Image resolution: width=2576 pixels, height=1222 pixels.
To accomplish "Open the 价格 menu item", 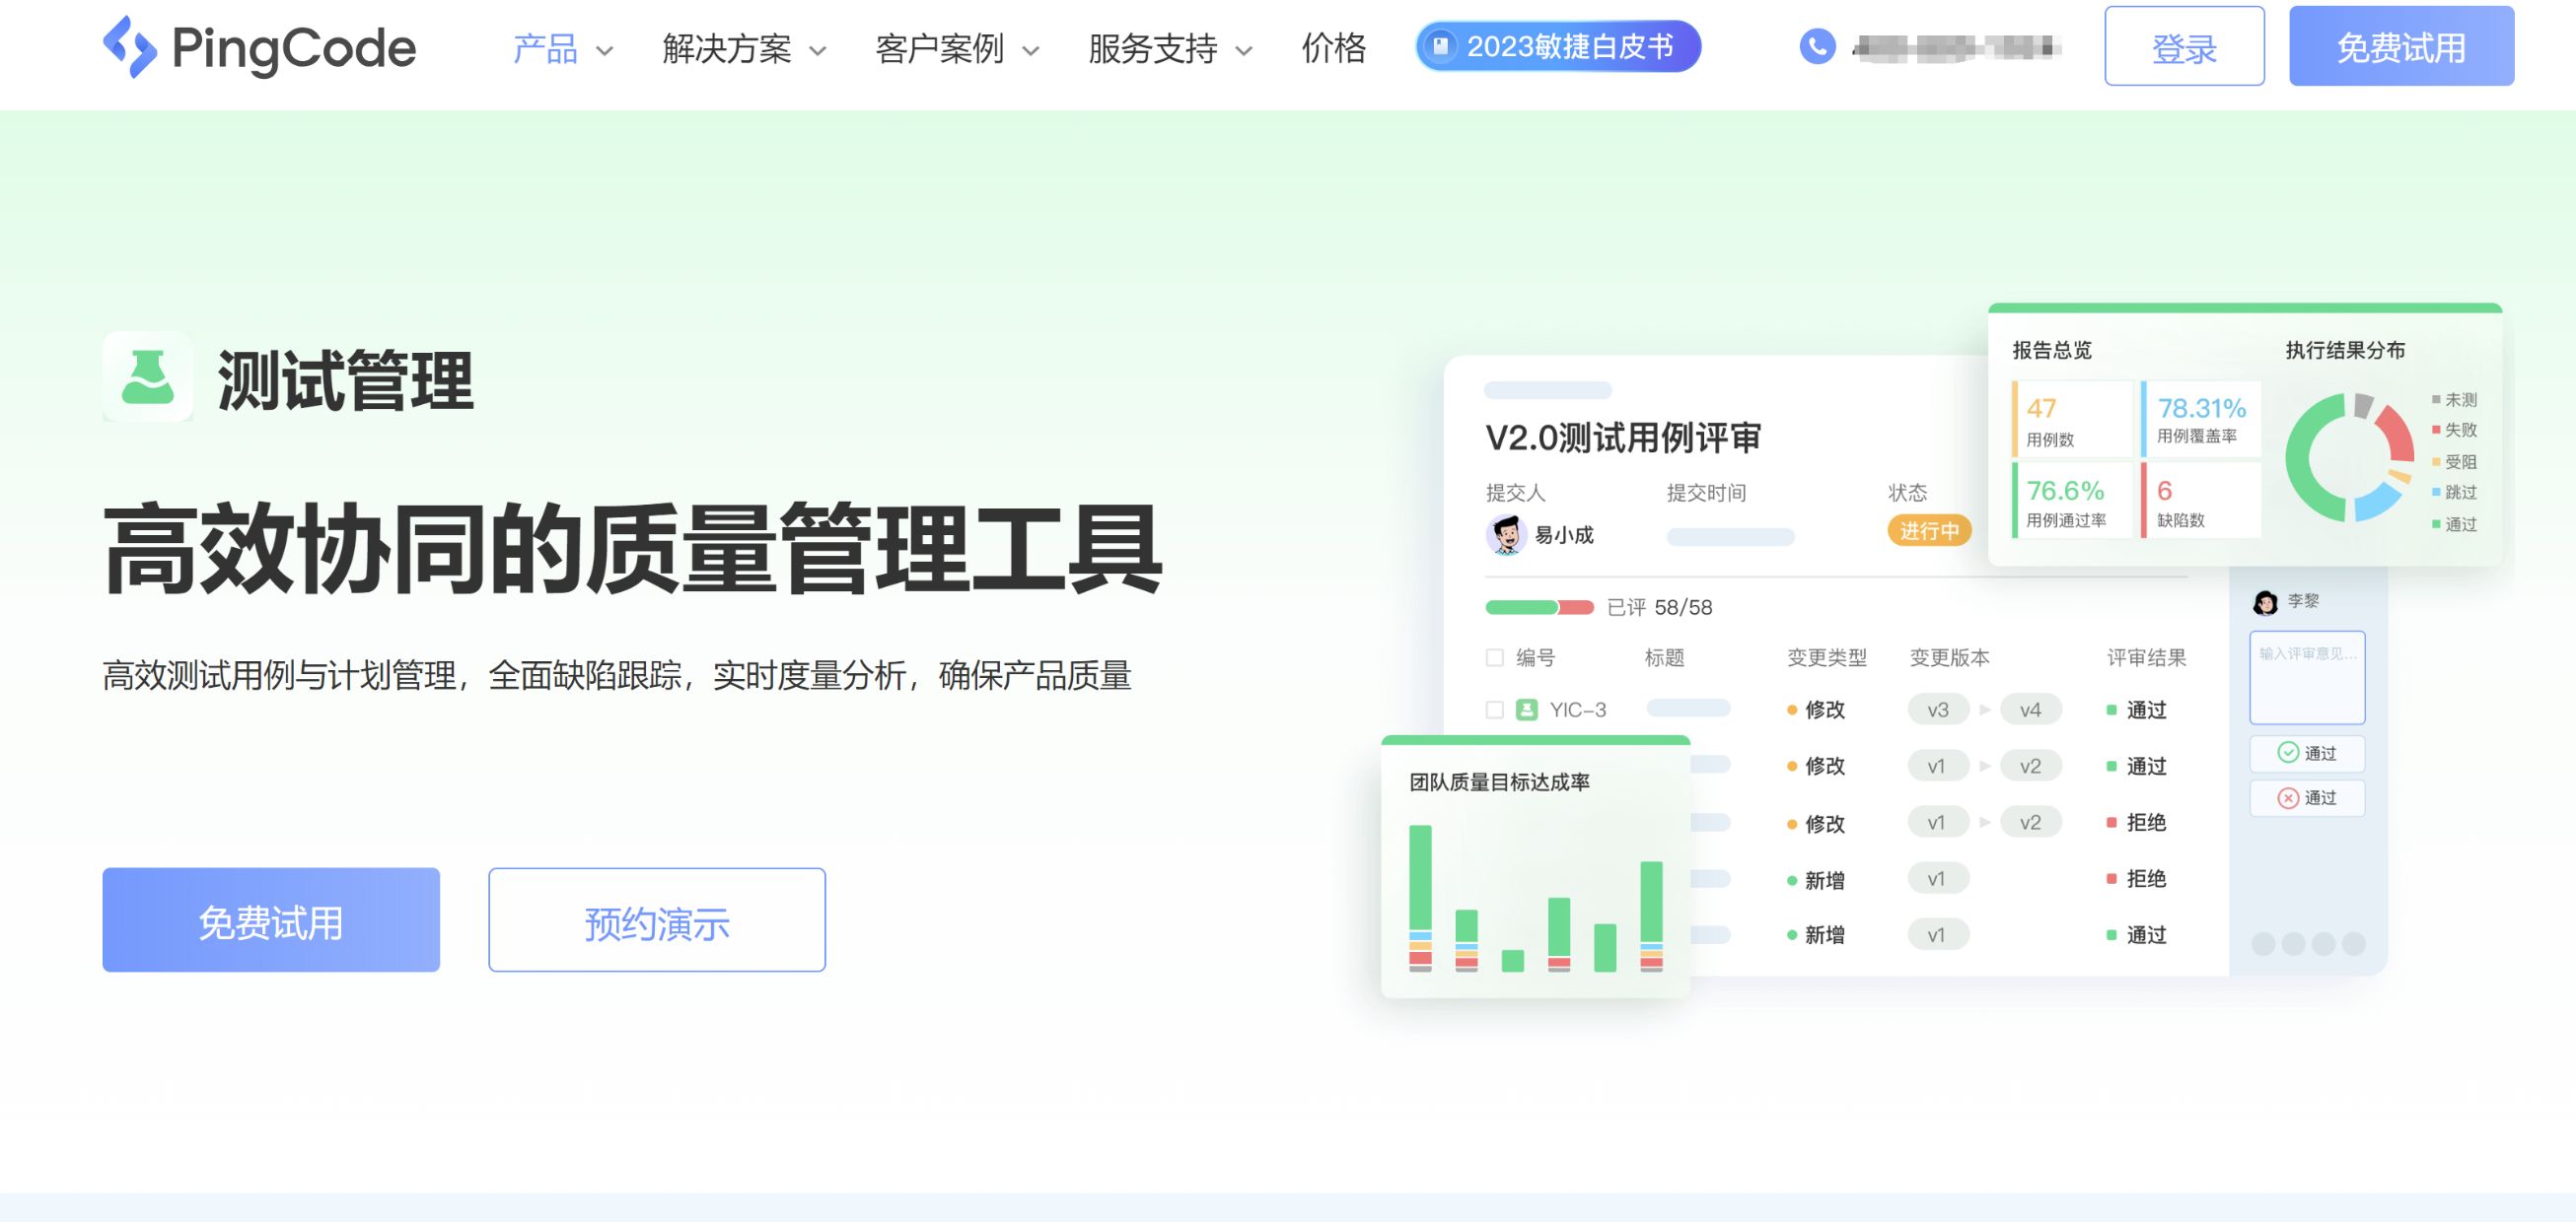I will coord(1333,48).
